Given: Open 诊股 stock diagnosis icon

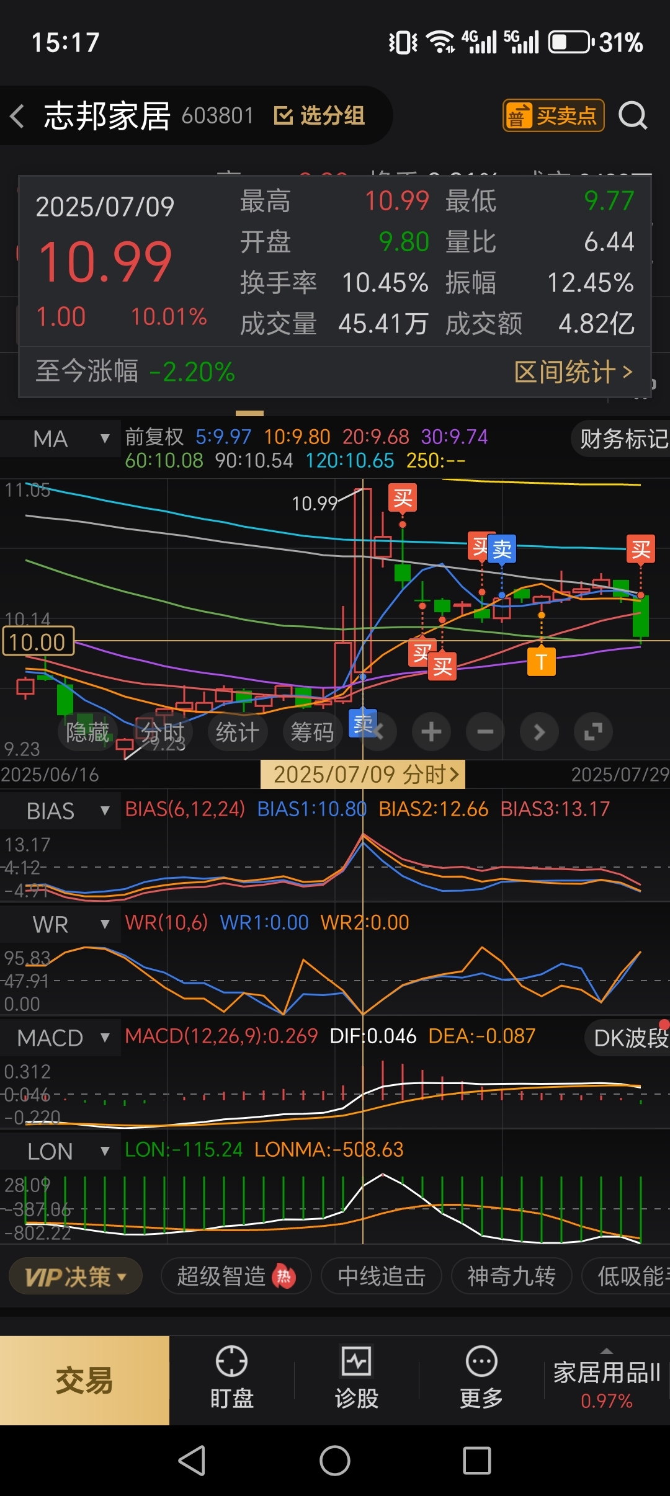Looking at the screenshot, I should pos(356,1379).
